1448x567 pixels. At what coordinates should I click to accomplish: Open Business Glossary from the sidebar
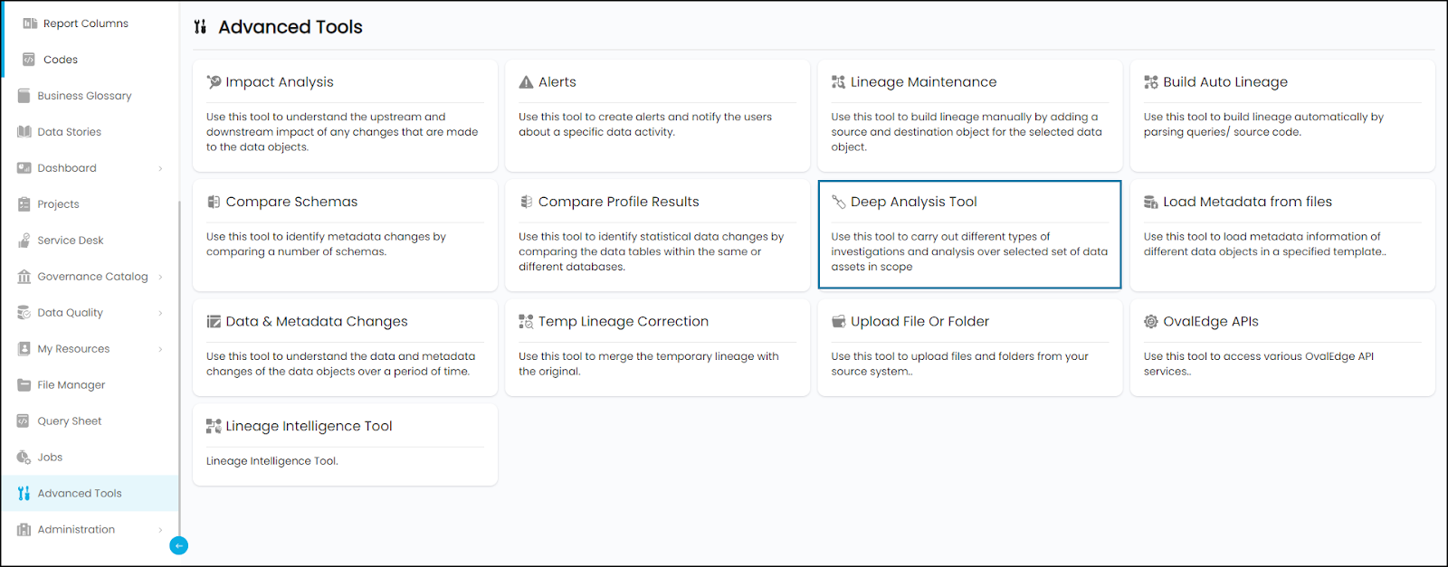(x=84, y=96)
